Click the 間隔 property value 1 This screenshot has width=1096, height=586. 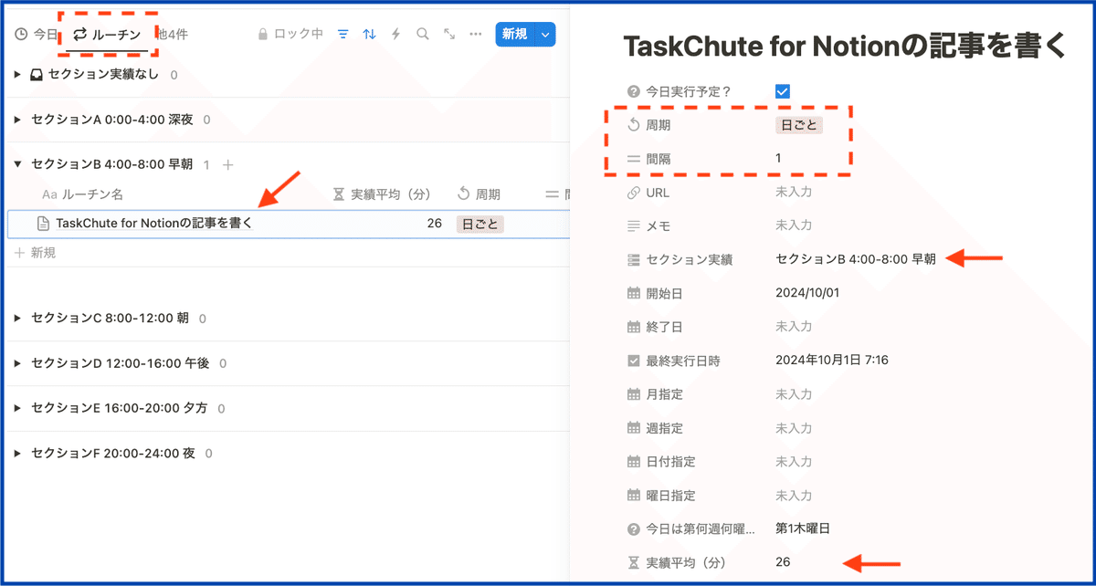click(778, 158)
